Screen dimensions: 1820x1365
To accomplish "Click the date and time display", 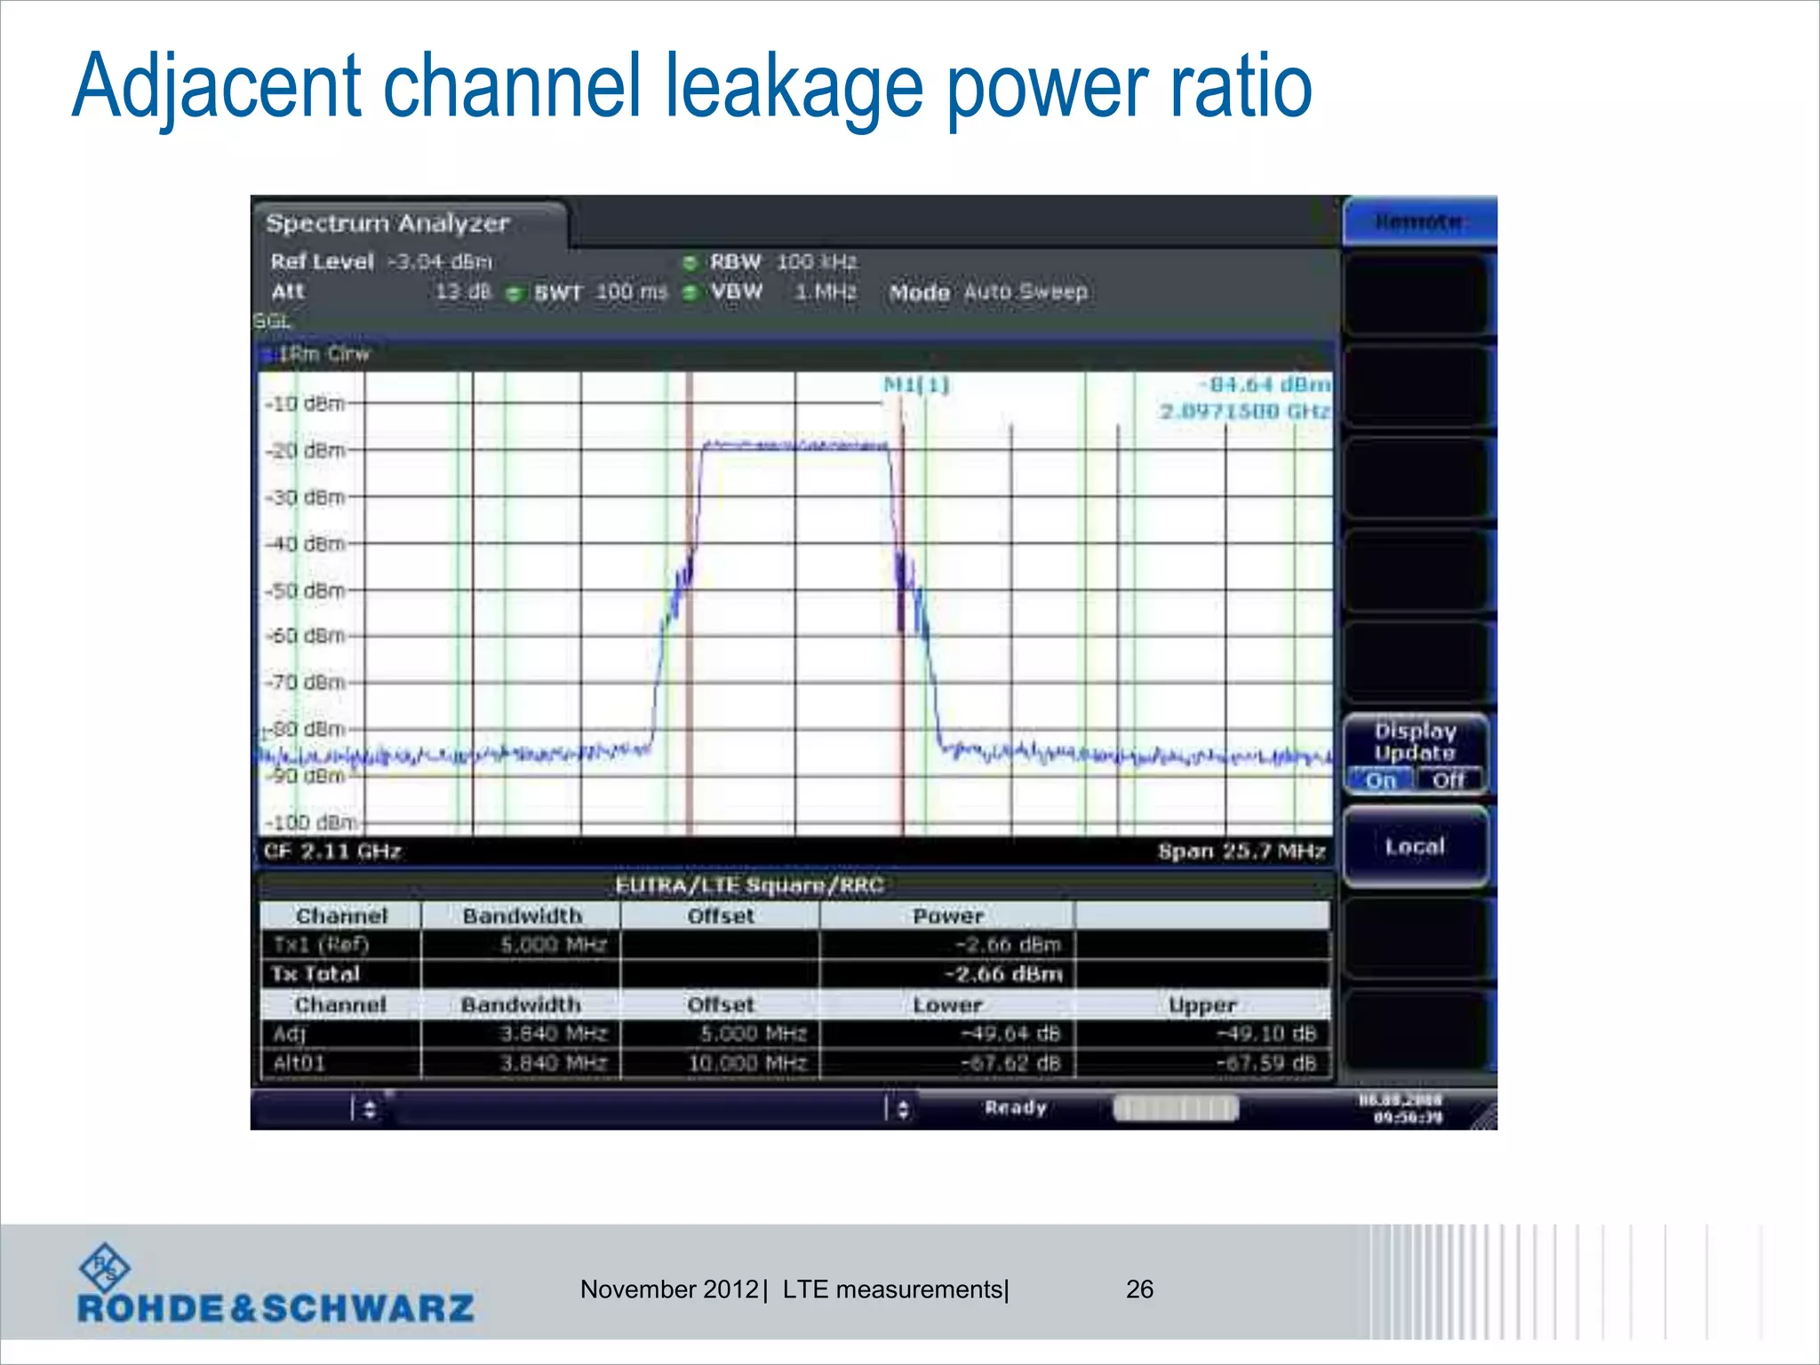I will tap(1401, 1109).
